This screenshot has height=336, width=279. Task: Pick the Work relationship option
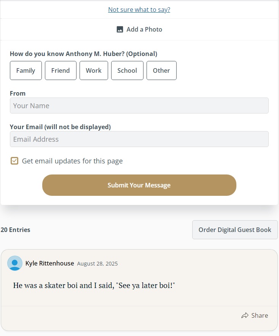point(94,70)
